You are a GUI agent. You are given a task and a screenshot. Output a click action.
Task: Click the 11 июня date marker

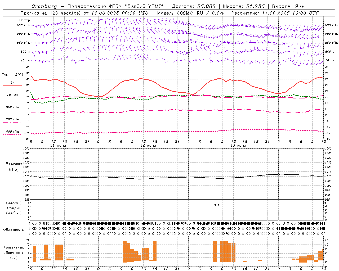[x=58, y=145]
